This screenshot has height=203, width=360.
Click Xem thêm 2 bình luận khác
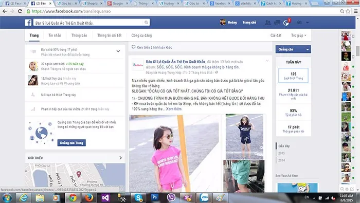point(154,47)
